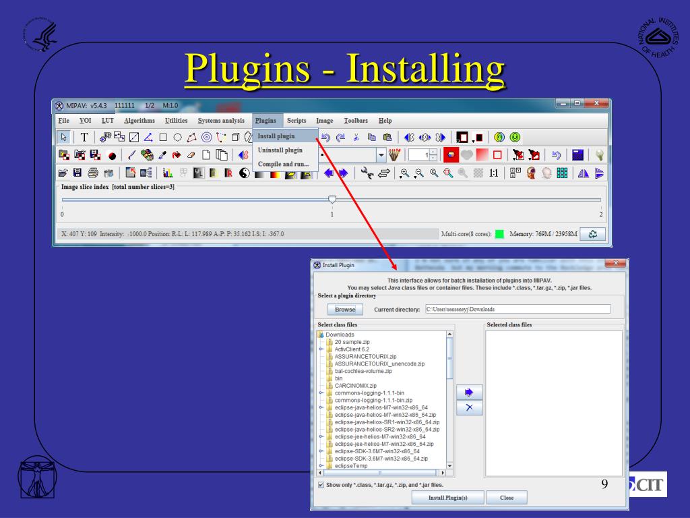Image resolution: width=690 pixels, height=518 pixels.
Task: Click the red gradient opacity swatch
Action: coord(482,155)
